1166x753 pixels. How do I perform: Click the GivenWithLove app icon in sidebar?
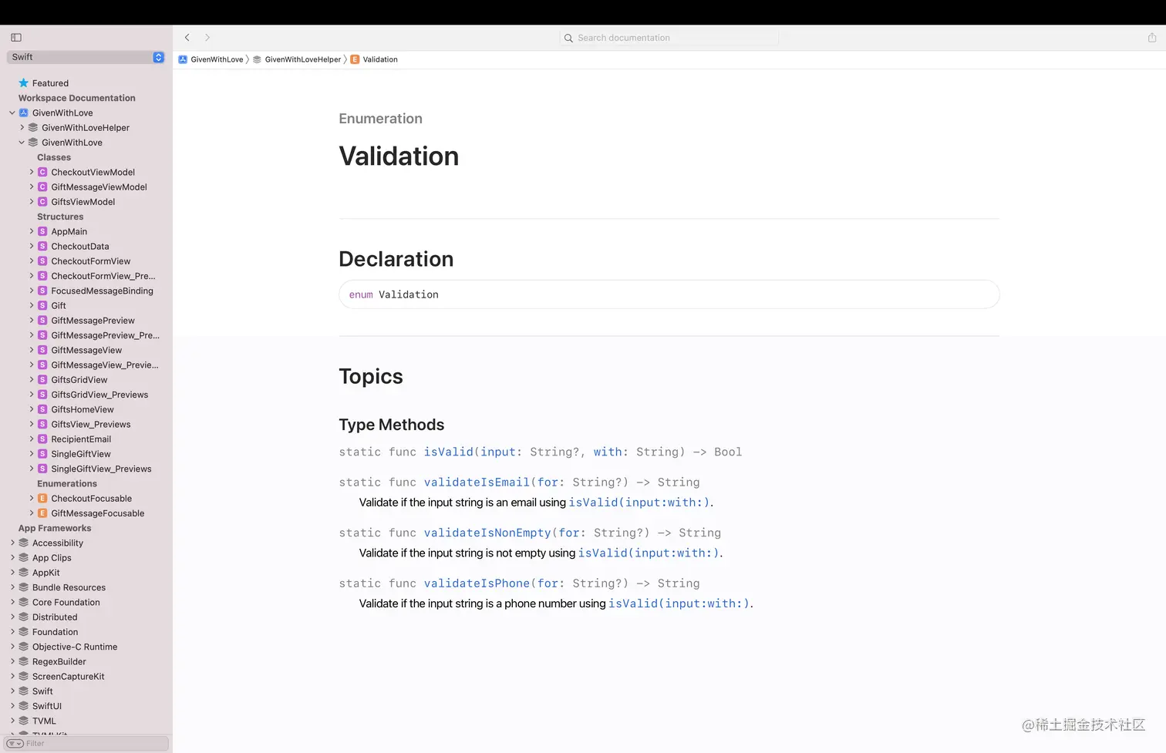click(x=23, y=113)
